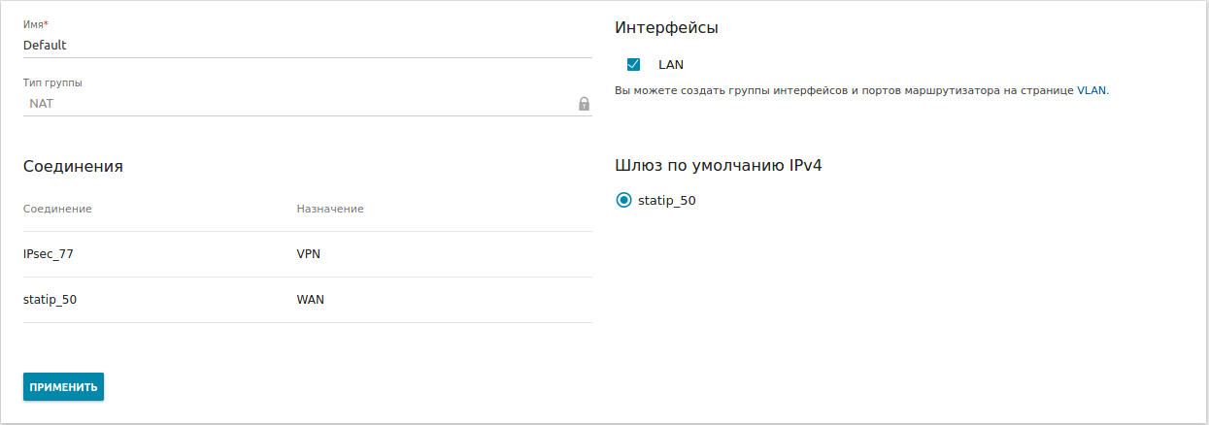Image resolution: width=1209 pixels, height=425 pixels.
Task: Select the statip_50 default gateway radio button
Action: [623, 201]
